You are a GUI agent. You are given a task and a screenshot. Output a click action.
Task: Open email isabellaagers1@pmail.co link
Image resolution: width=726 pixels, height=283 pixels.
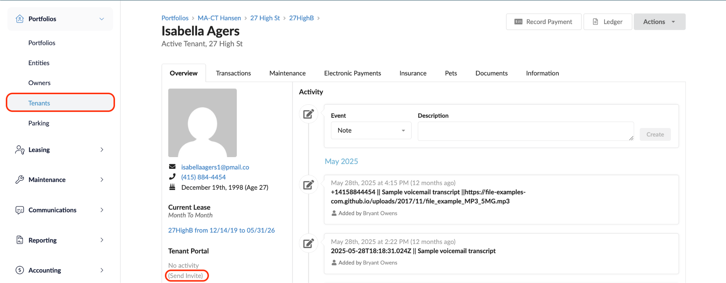(x=215, y=167)
